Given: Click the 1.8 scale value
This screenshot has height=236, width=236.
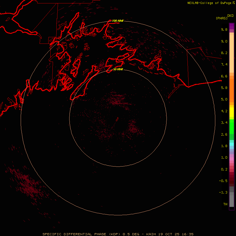Looking at the screenshot, I should (224, 146).
